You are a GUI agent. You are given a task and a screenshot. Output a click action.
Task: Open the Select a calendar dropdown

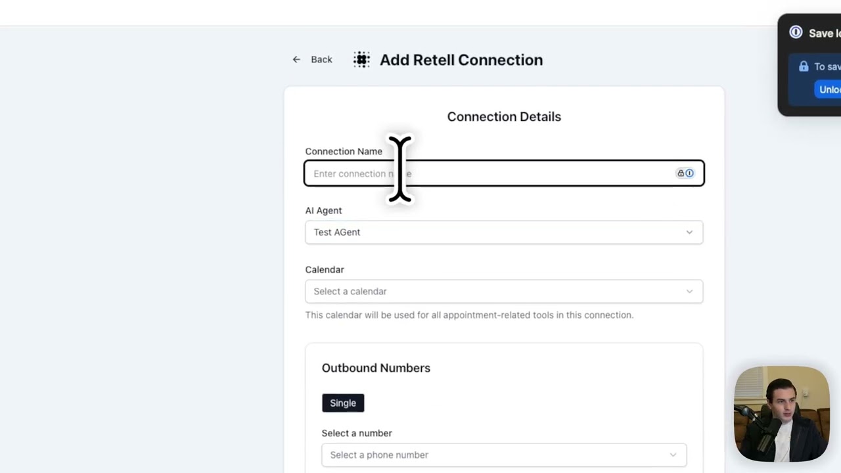click(x=504, y=291)
